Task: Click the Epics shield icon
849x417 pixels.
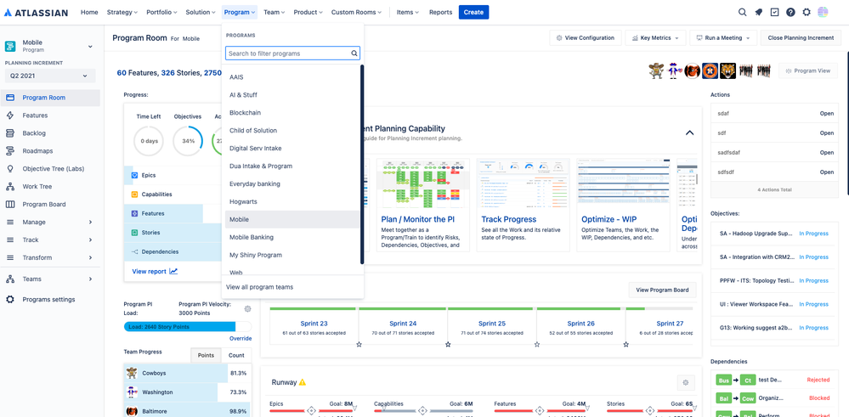Action: point(134,175)
